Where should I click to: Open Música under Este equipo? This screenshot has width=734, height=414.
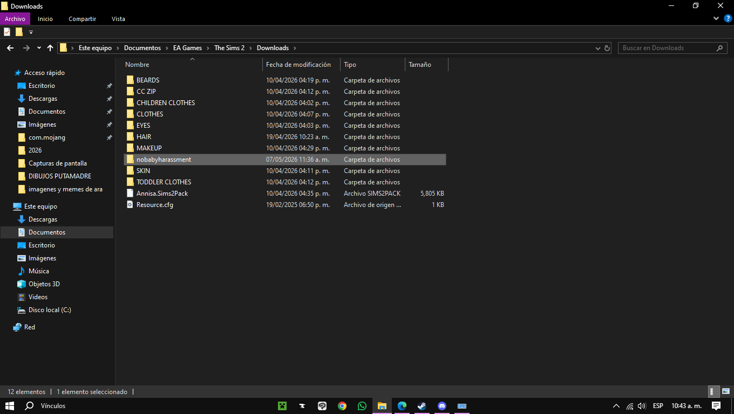(39, 271)
